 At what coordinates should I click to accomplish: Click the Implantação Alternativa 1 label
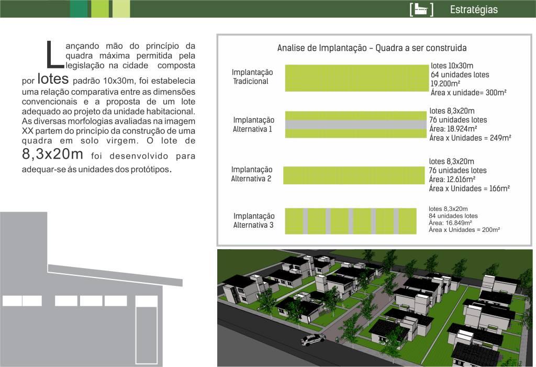pyautogui.click(x=254, y=124)
